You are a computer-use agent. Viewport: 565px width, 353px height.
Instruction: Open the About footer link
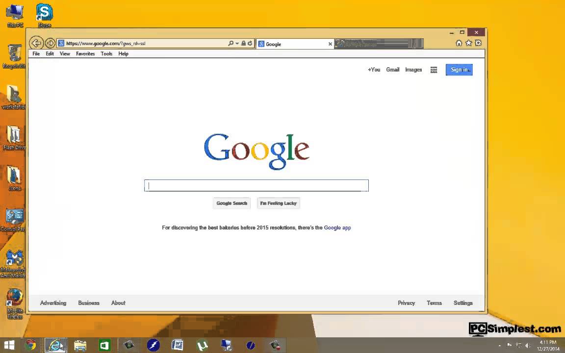pos(118,303)
